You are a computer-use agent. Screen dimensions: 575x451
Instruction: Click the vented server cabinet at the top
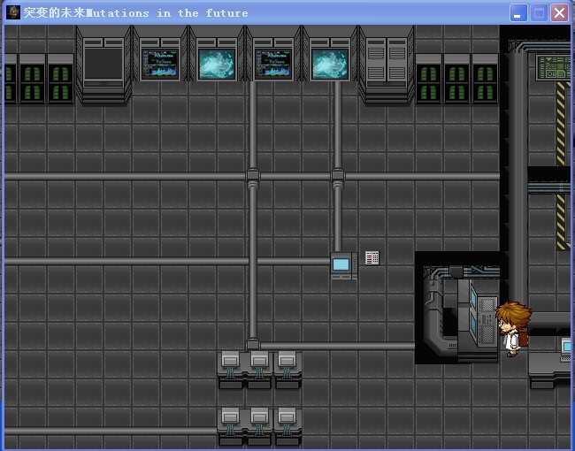point(387,65)
